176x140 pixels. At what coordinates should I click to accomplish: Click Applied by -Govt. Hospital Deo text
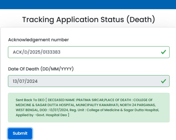[41, 115]
